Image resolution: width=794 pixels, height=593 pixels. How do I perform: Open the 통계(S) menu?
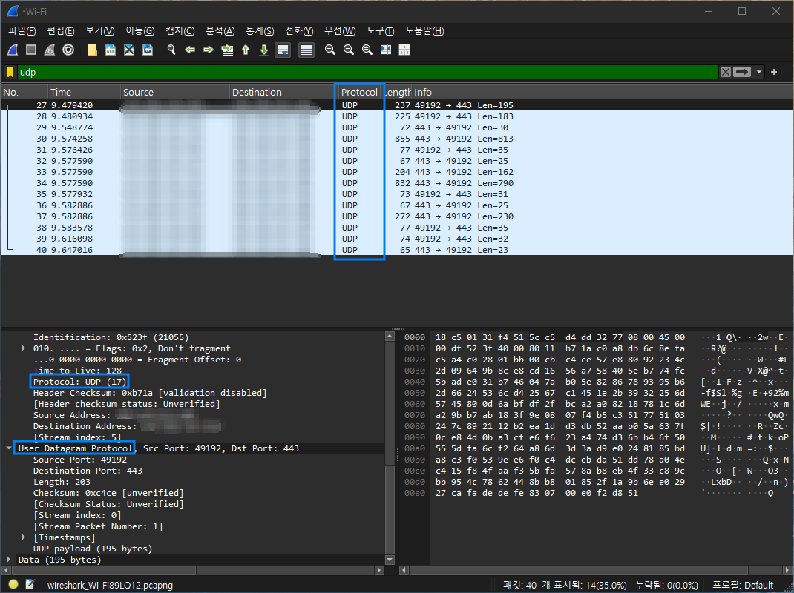click(260, 31)
